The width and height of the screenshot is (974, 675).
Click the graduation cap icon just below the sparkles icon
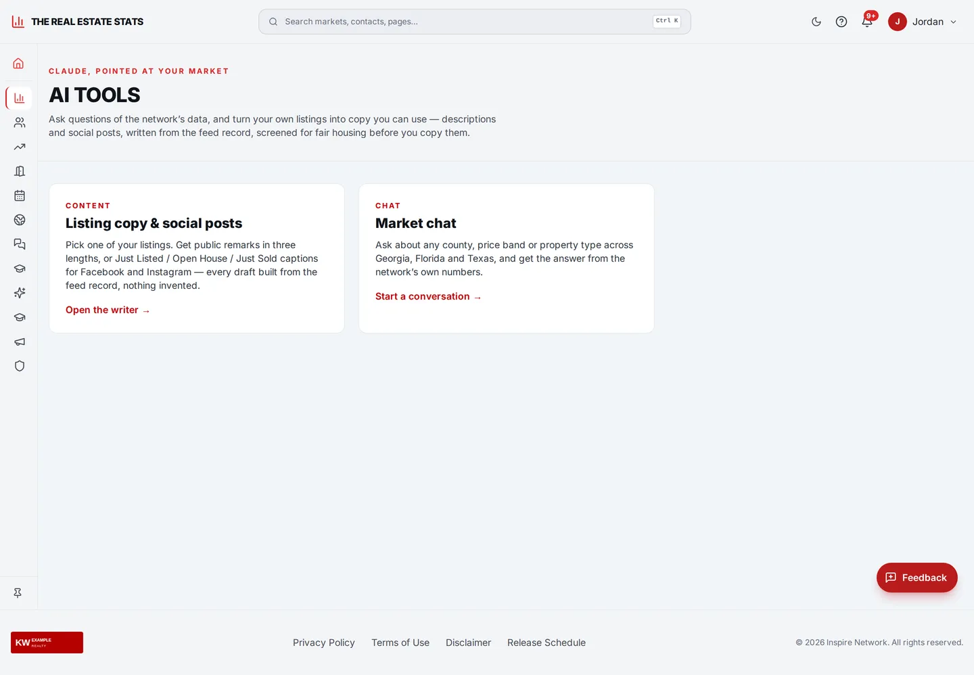20,317
